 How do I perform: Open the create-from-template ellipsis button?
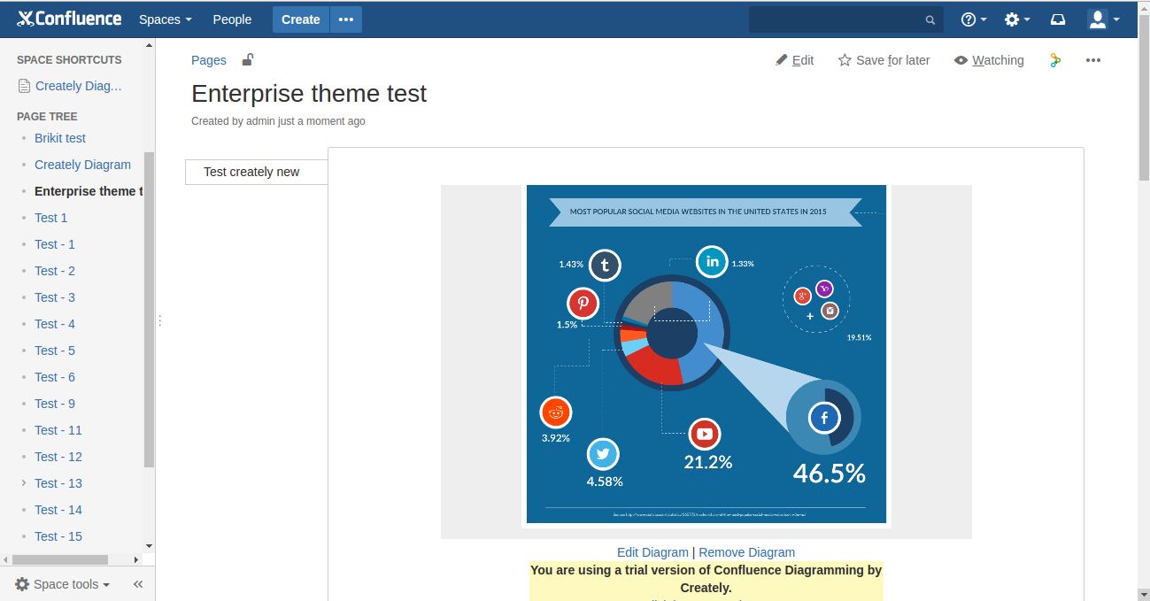[346, 19]
